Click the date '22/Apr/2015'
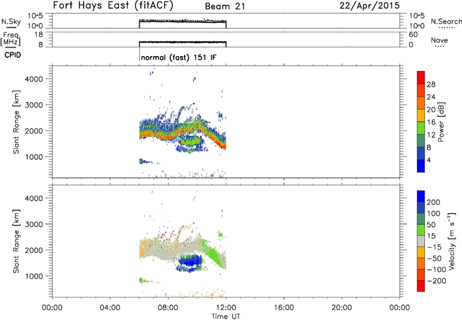The height and width of the screenshot is (320, 462). click(x=370, y=6)
